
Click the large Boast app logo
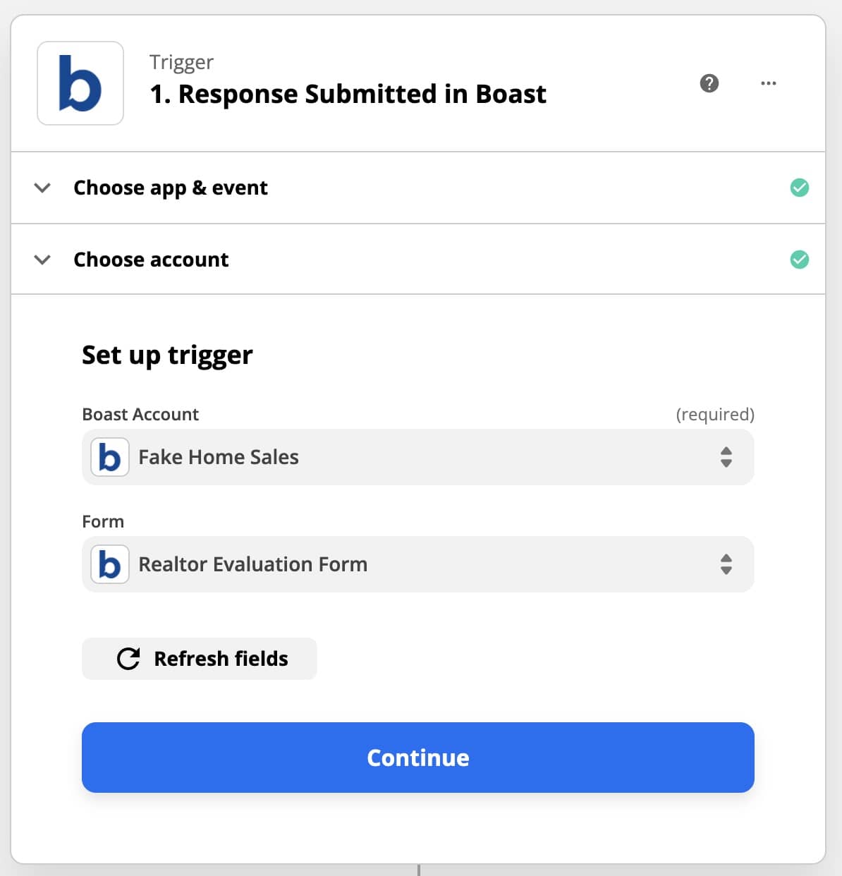[x=80, y=83]
